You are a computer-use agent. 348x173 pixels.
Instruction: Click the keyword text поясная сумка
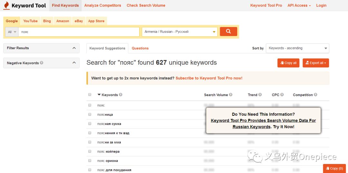(109, 124)
